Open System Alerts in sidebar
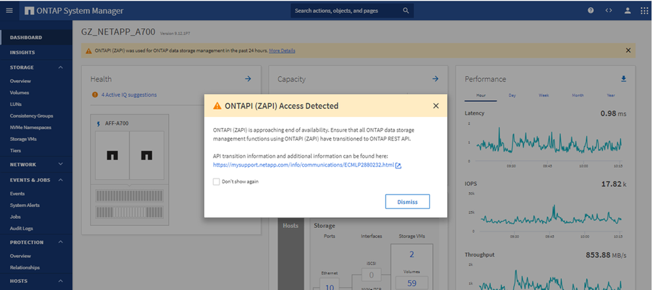 tap(25, 205)
